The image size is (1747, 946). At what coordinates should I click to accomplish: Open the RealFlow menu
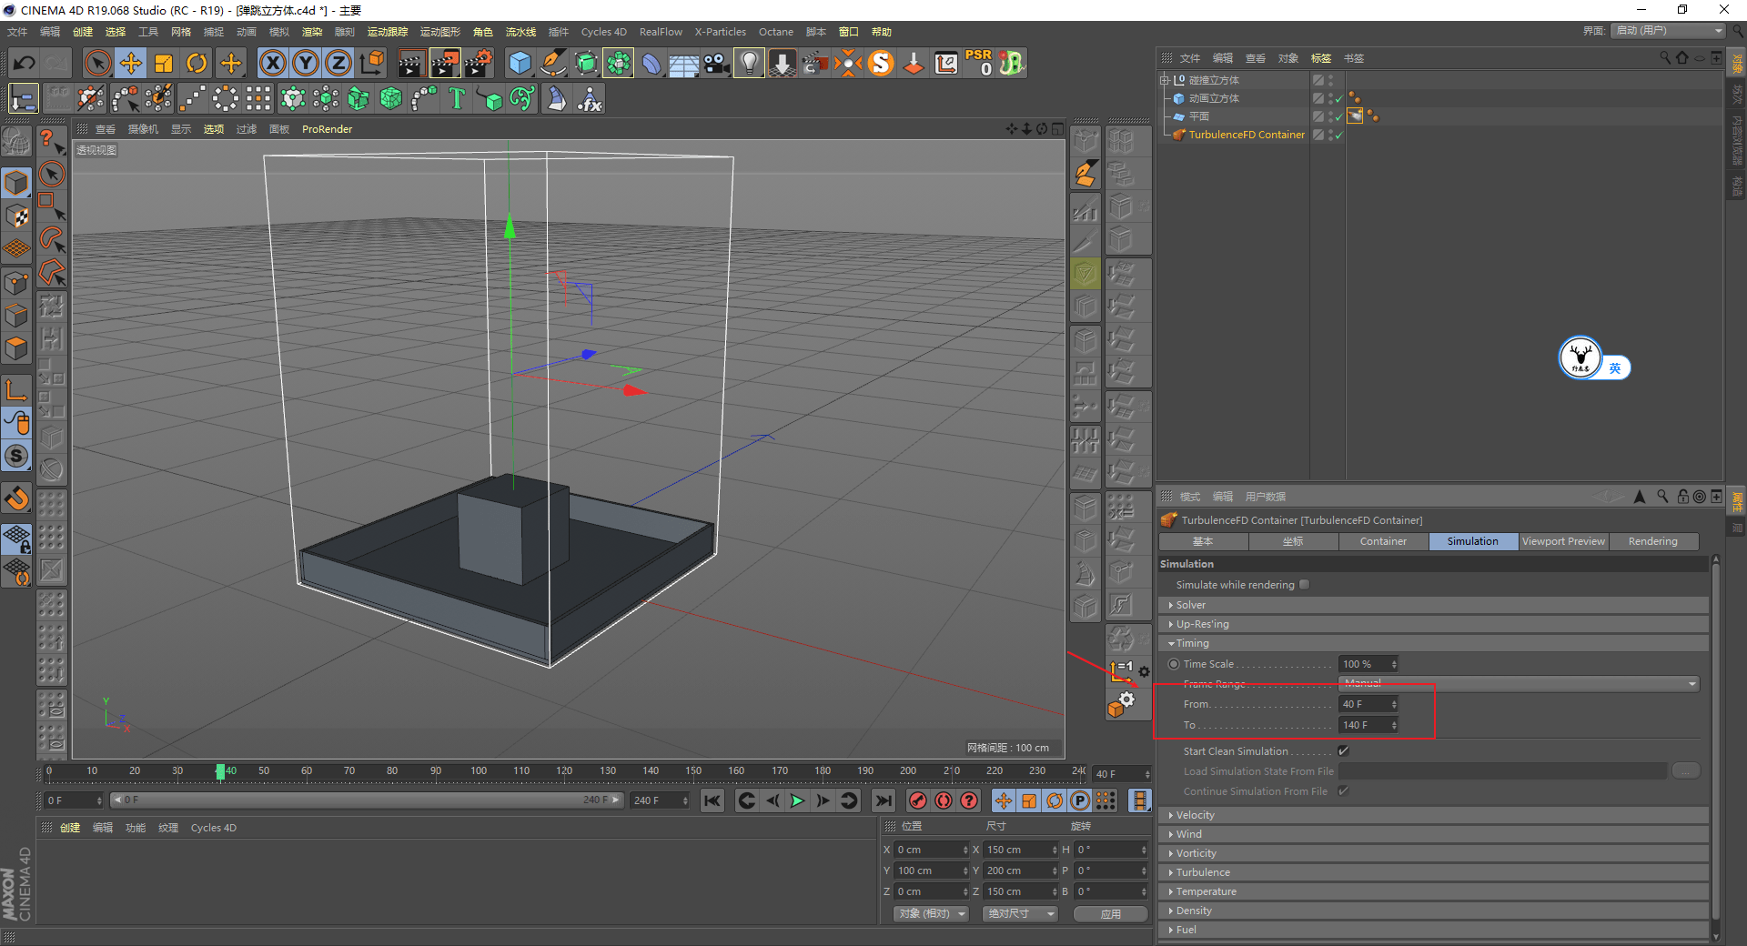click(x=661, y=32)
